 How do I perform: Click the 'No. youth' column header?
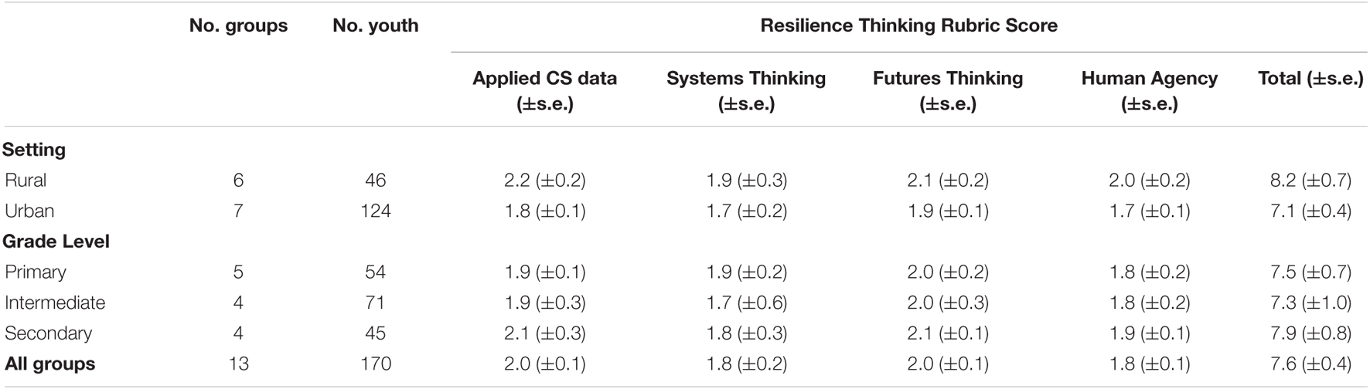pyautogui.click(x=376, y=25)
